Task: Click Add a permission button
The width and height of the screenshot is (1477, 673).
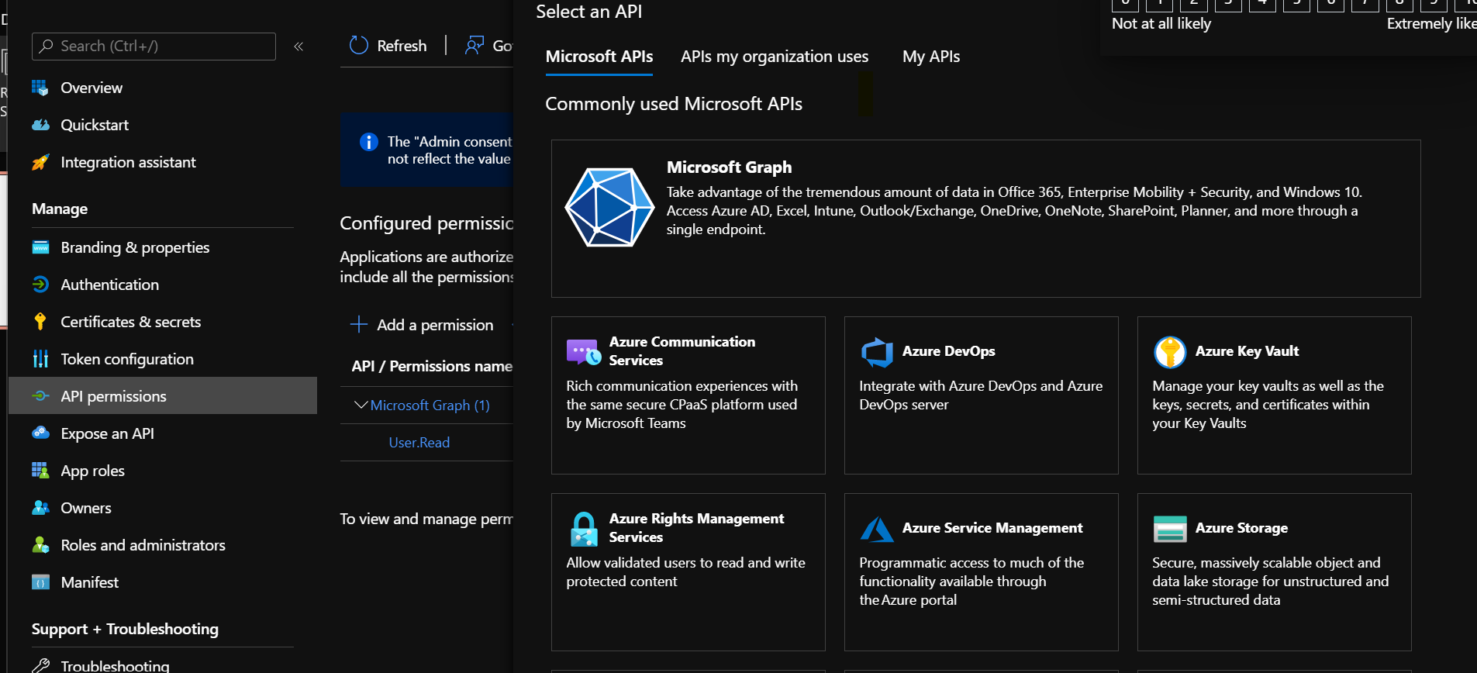Action: [x=423, y=325]
